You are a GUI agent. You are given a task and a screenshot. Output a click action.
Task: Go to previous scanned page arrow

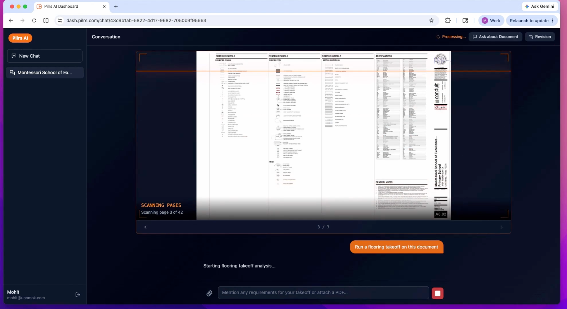tap(145, 227)
